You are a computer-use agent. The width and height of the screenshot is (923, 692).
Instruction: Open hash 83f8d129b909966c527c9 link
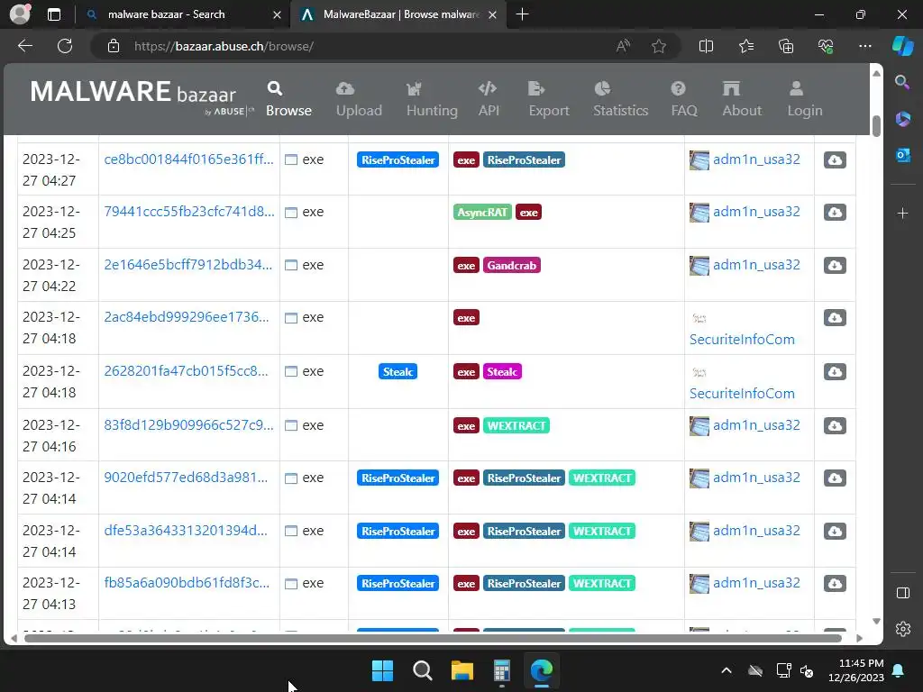coord(188,425)
